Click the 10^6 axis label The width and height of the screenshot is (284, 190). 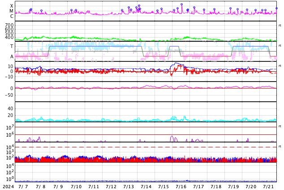[x=9, y=135]
